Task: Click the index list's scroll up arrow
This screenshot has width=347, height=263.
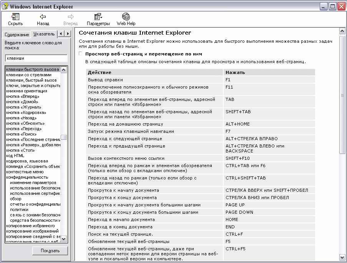Action: click(64, 70)
